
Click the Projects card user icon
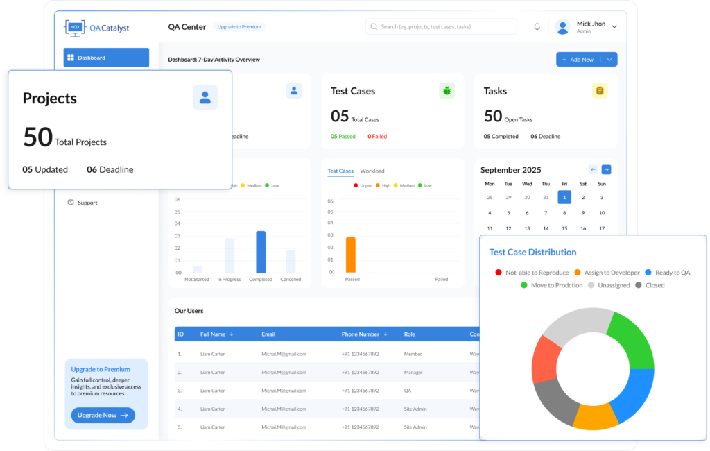(205, 98)
